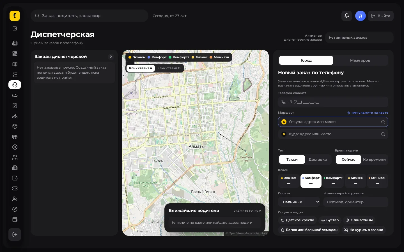Open the ticket coupon icon in the sidebar
The height and width of the screenshot is (252, 404).
tap(15, 188)
